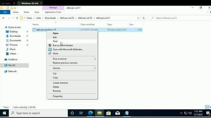
Task: Choose Open from the context menu
Action: [56, 33]
